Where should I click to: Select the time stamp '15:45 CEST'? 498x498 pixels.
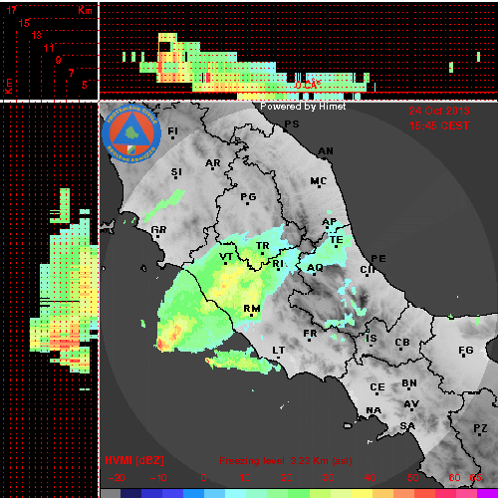[x=439, y=125]
